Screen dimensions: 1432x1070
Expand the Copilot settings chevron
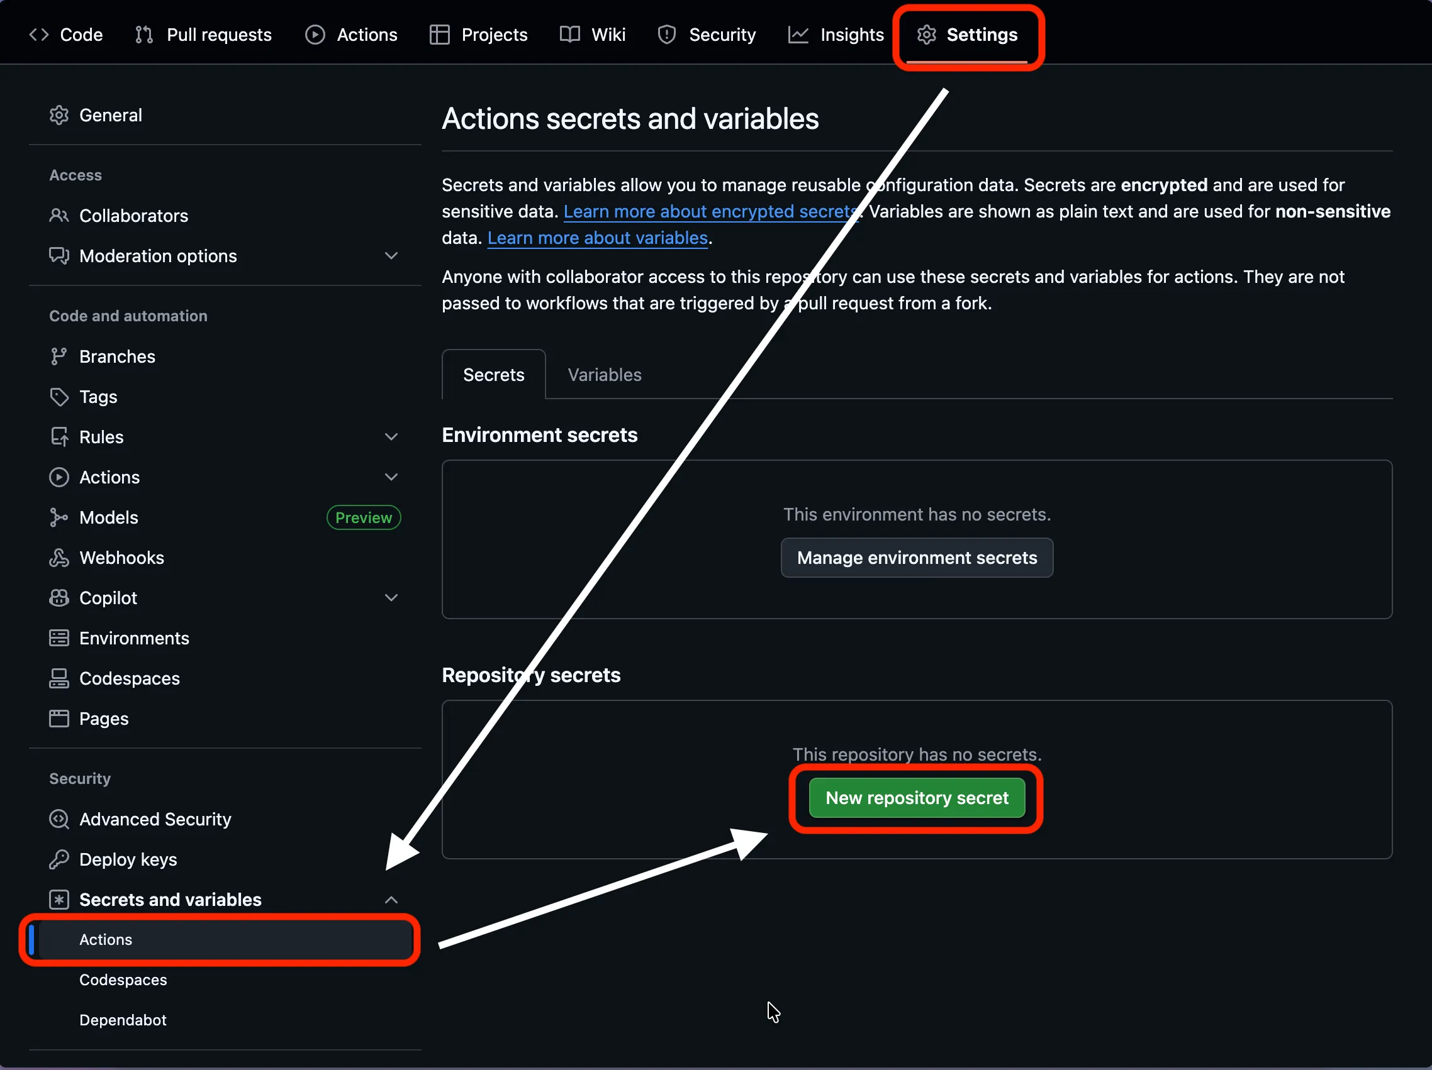pyautogui.click(x=391, y=598)
